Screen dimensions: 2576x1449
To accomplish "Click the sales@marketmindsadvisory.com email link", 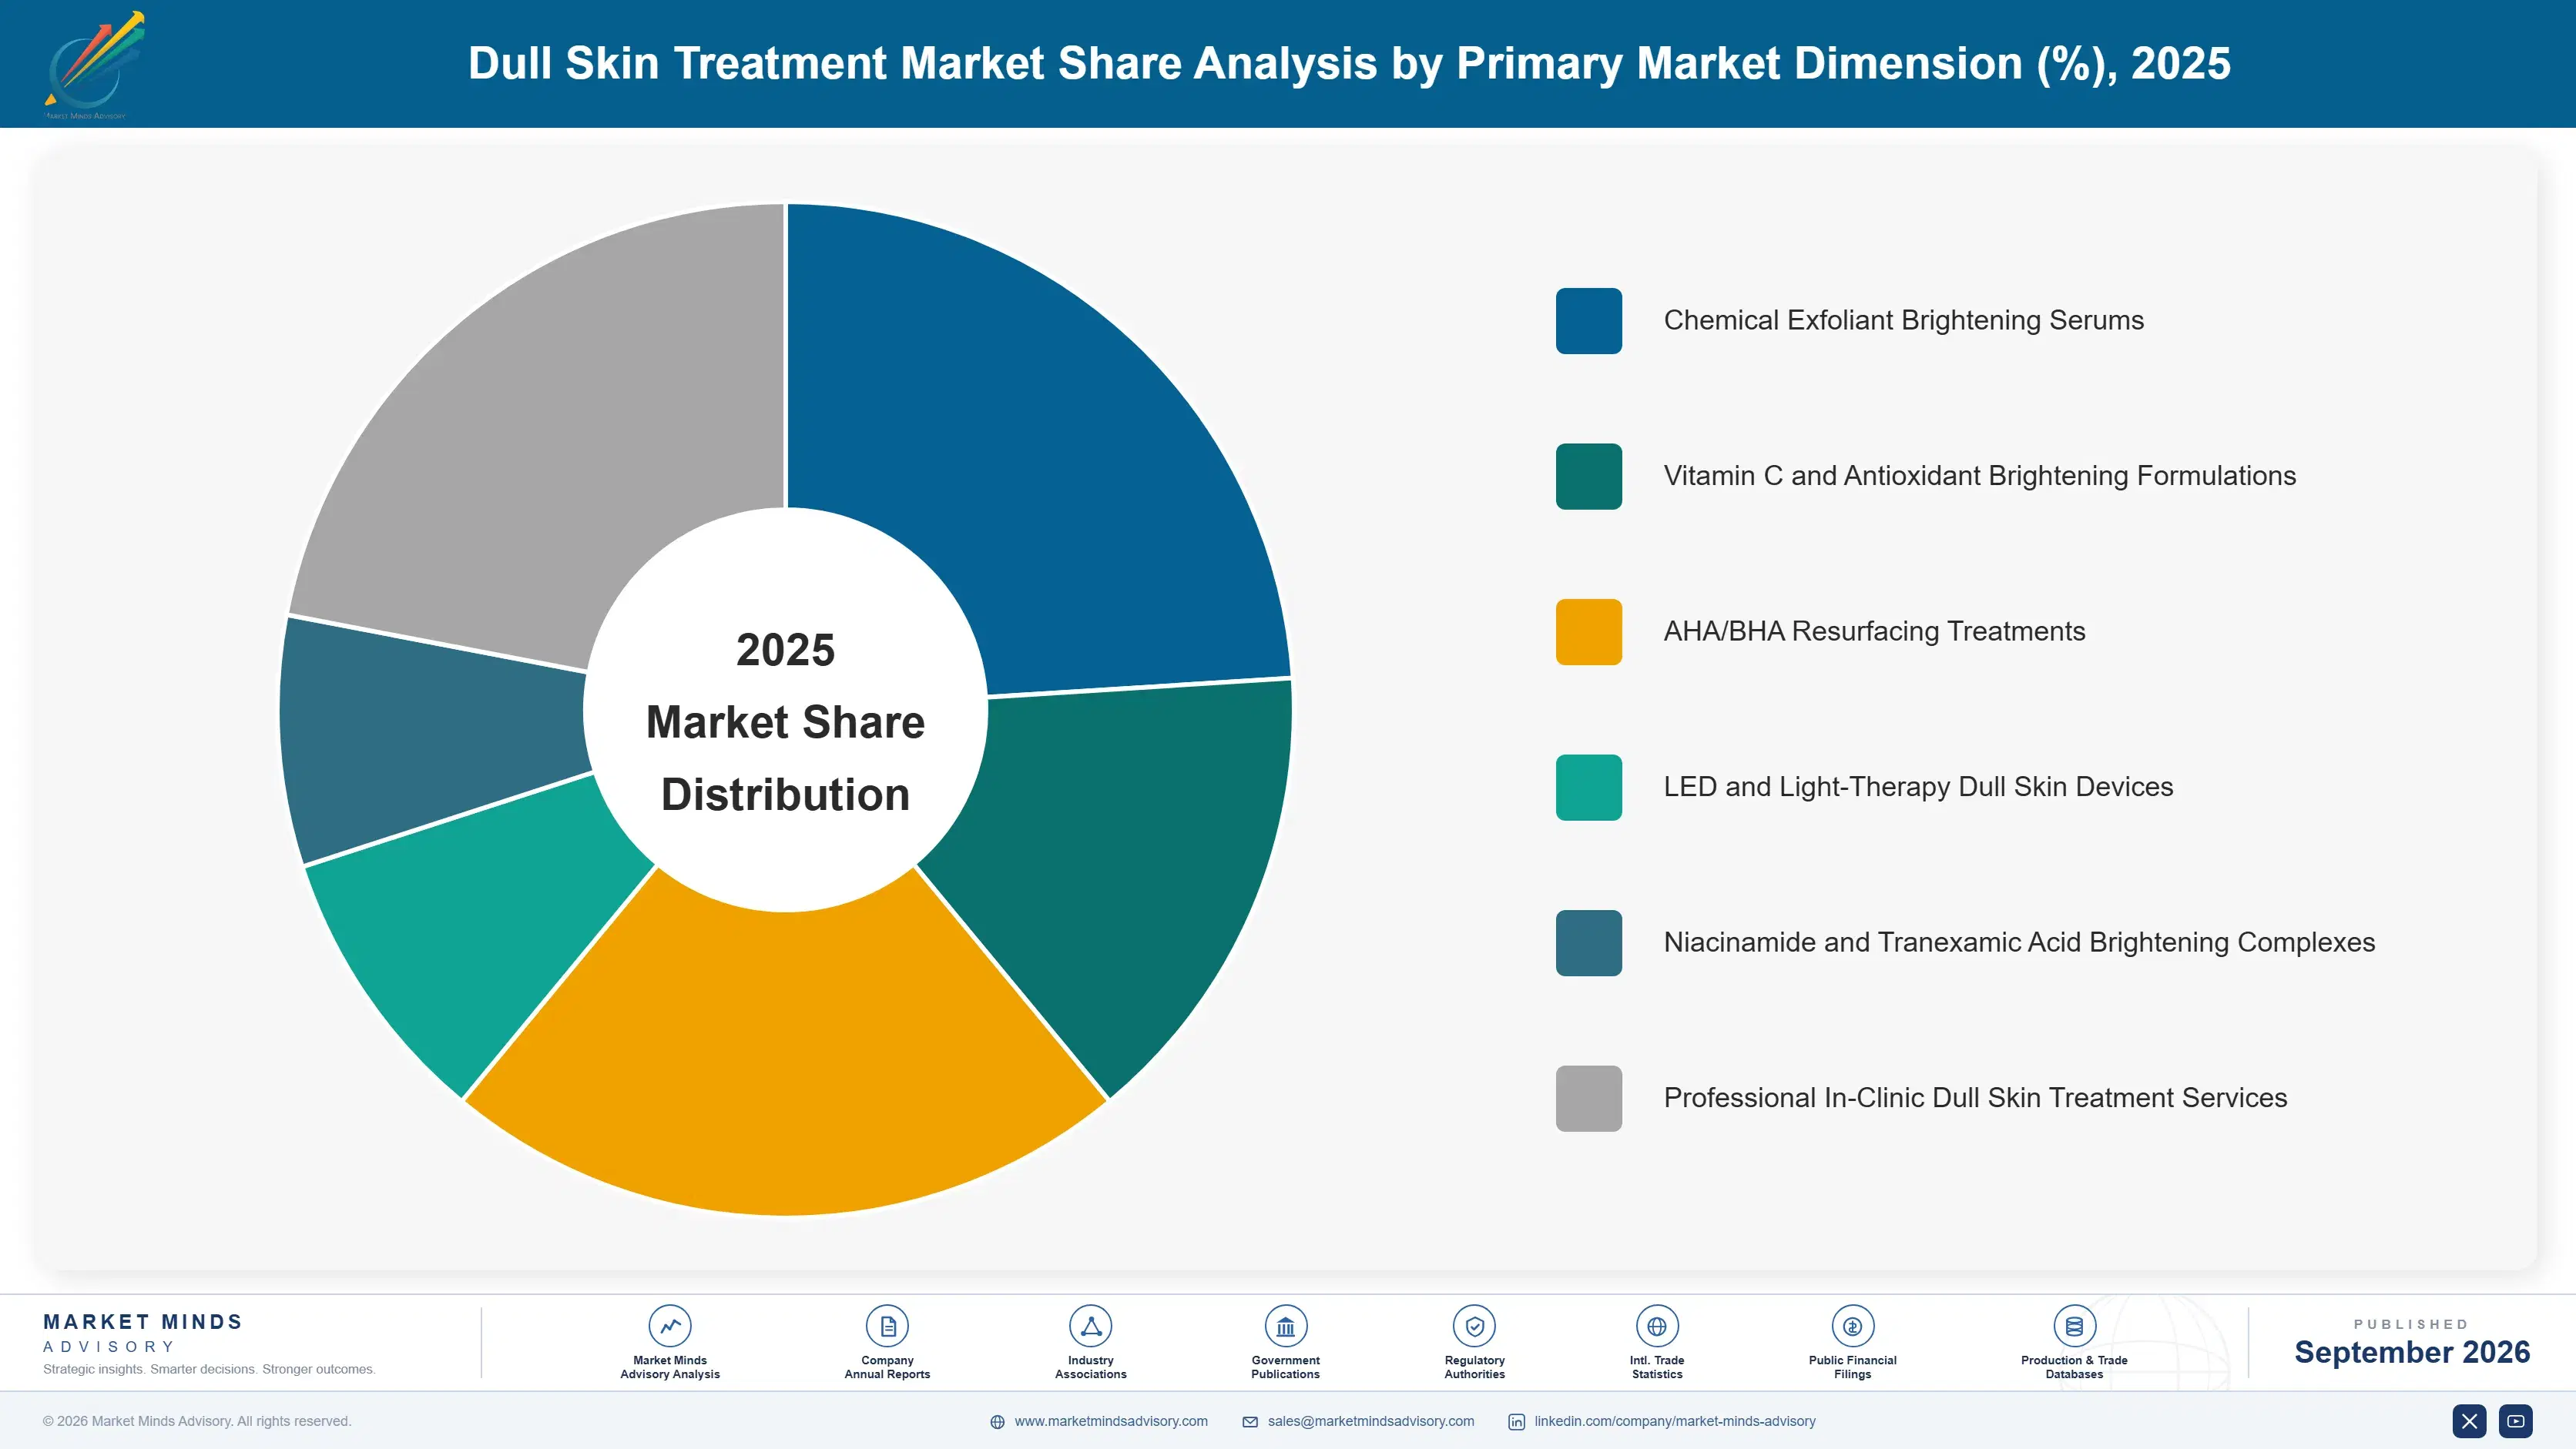I will coord(1371,1421).
